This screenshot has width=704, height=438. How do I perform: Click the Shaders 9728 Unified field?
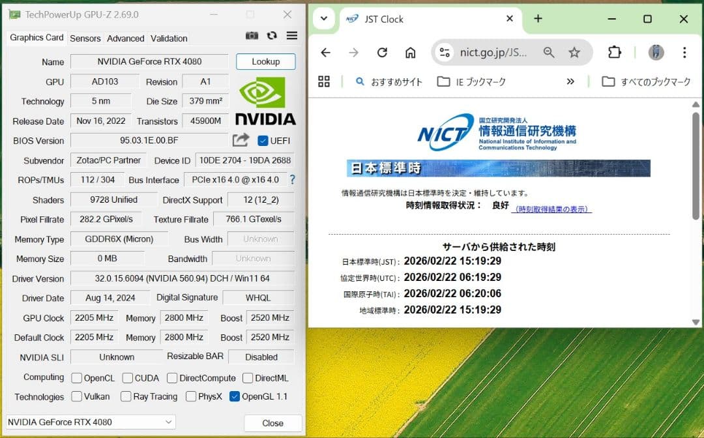[113, 199]
